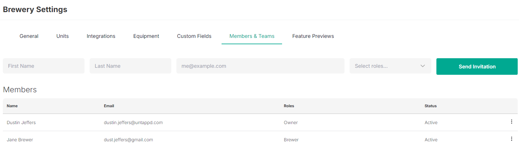Click the Send Invitation button
The image size is (519, 147).
(x=477, y=66)
